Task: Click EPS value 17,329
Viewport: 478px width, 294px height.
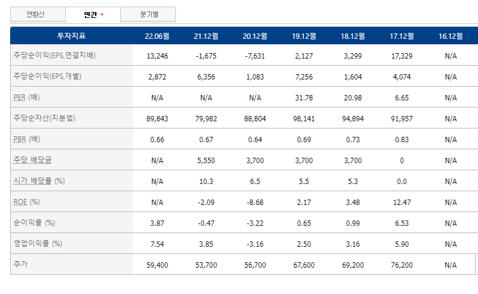Action: tap(402, 56)
